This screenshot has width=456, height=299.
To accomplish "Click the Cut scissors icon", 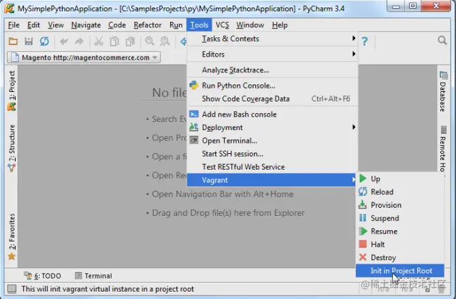I will point(99,41).
